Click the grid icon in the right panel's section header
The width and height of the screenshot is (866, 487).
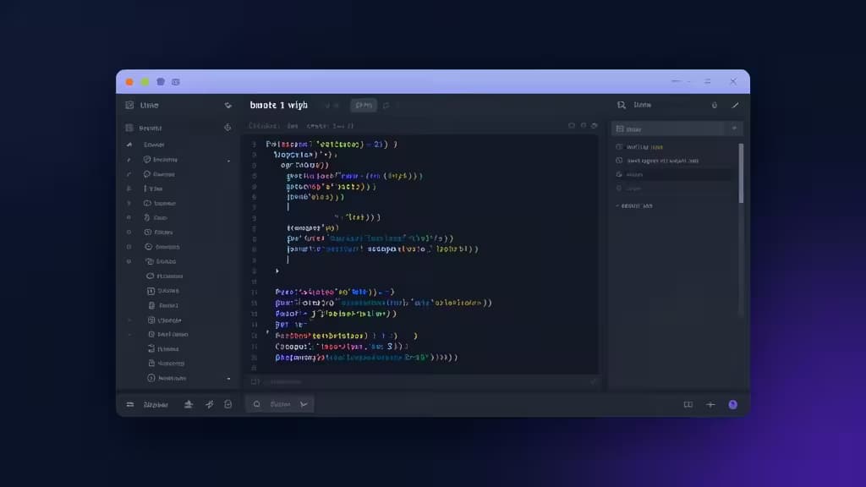pyautogui.click(x=620, y=129)
